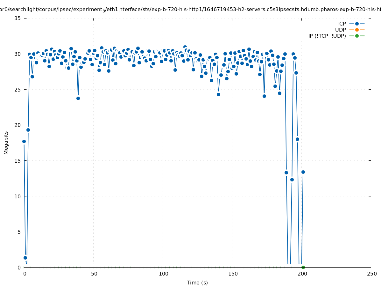Screen dimensions: 381x287
Task: Click the green data point at 200 seconds
Action: (303, 267)
